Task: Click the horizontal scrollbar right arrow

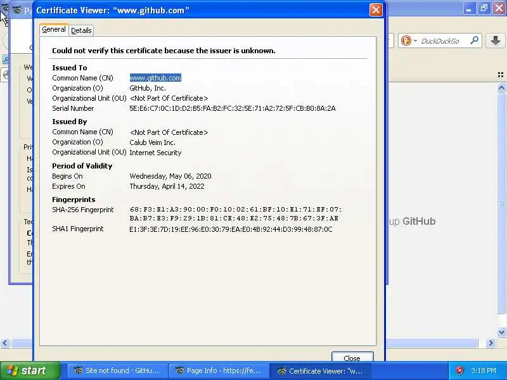Action: tap(491, 343)
